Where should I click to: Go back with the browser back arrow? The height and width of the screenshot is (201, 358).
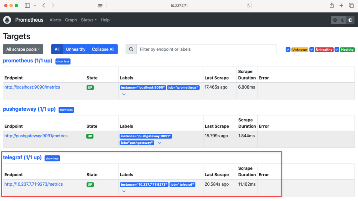[44, 6]
